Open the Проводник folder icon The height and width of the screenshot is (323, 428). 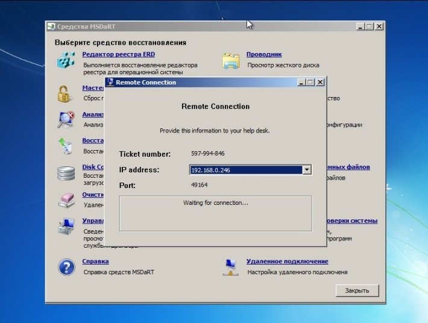(231, 60)
